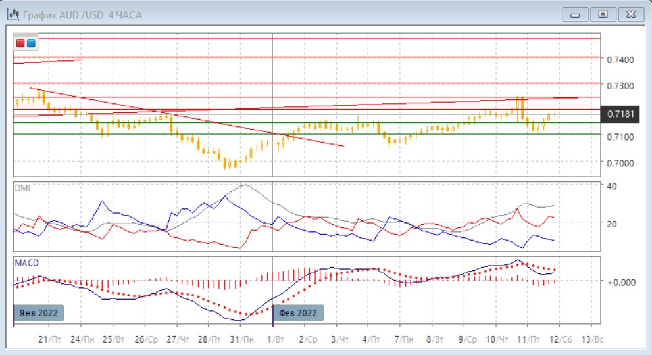Click the DMI scale value 40
Screen dimensions: 652x355
610,186
